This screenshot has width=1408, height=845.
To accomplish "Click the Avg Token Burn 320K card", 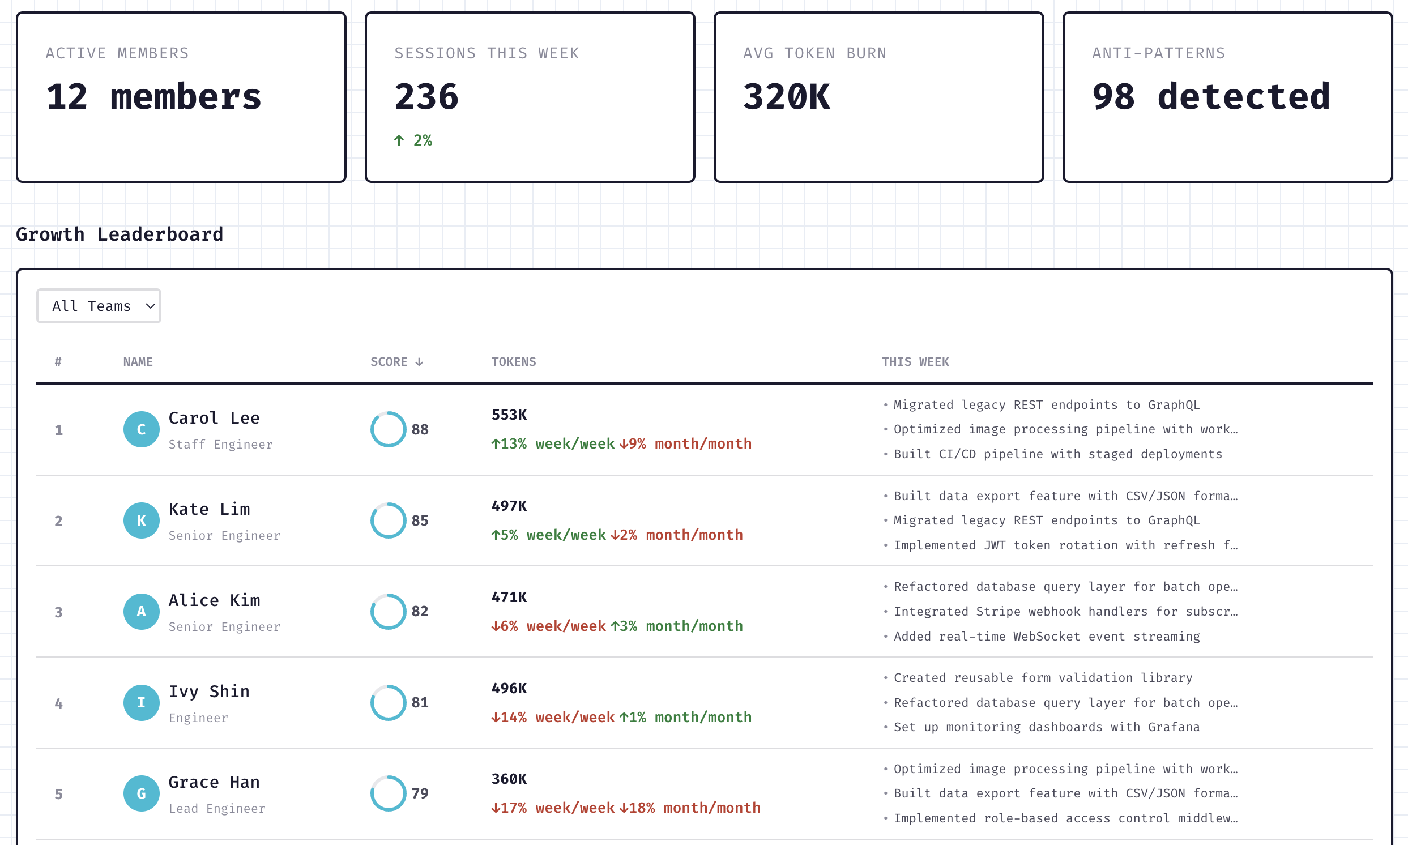I will point(878,97).
